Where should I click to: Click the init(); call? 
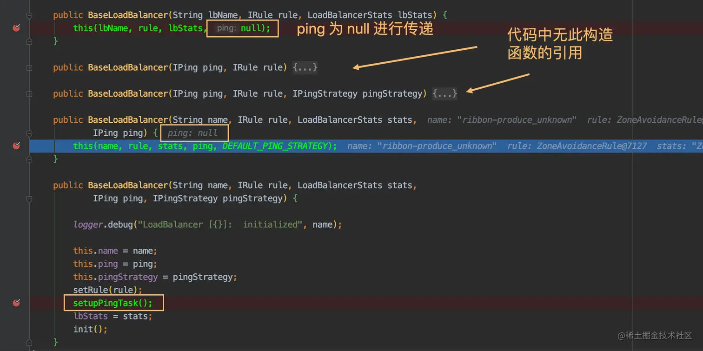click(x=90, y=329)
